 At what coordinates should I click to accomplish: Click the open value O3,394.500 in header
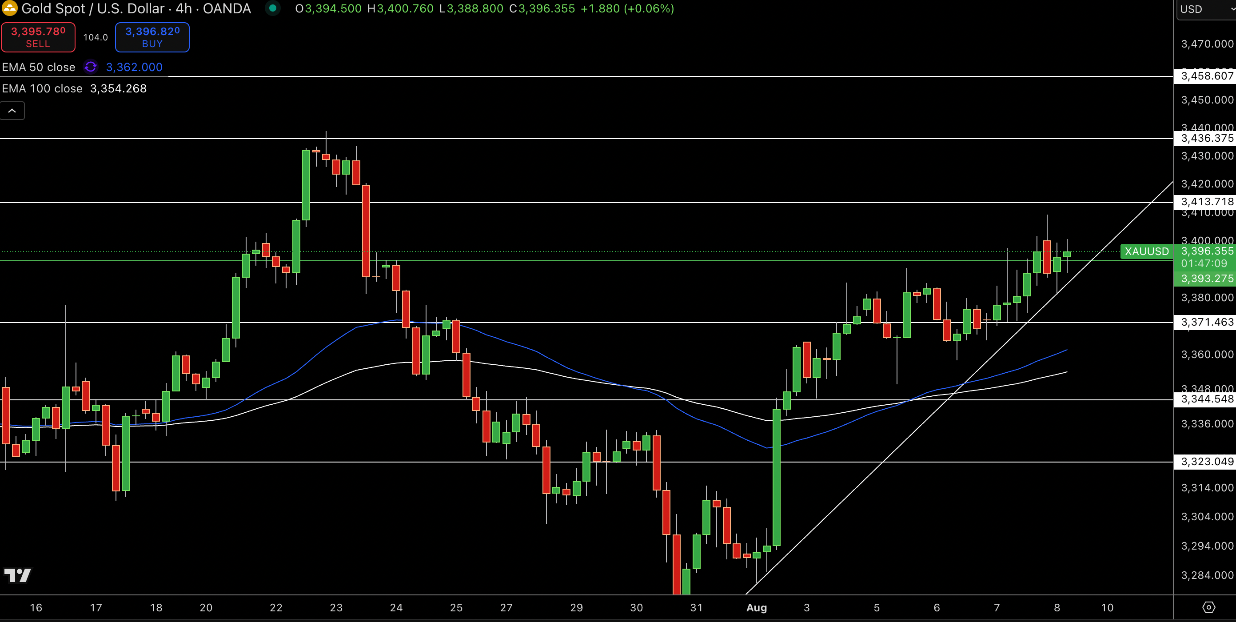pyautogui.click(x=328, y=8)
